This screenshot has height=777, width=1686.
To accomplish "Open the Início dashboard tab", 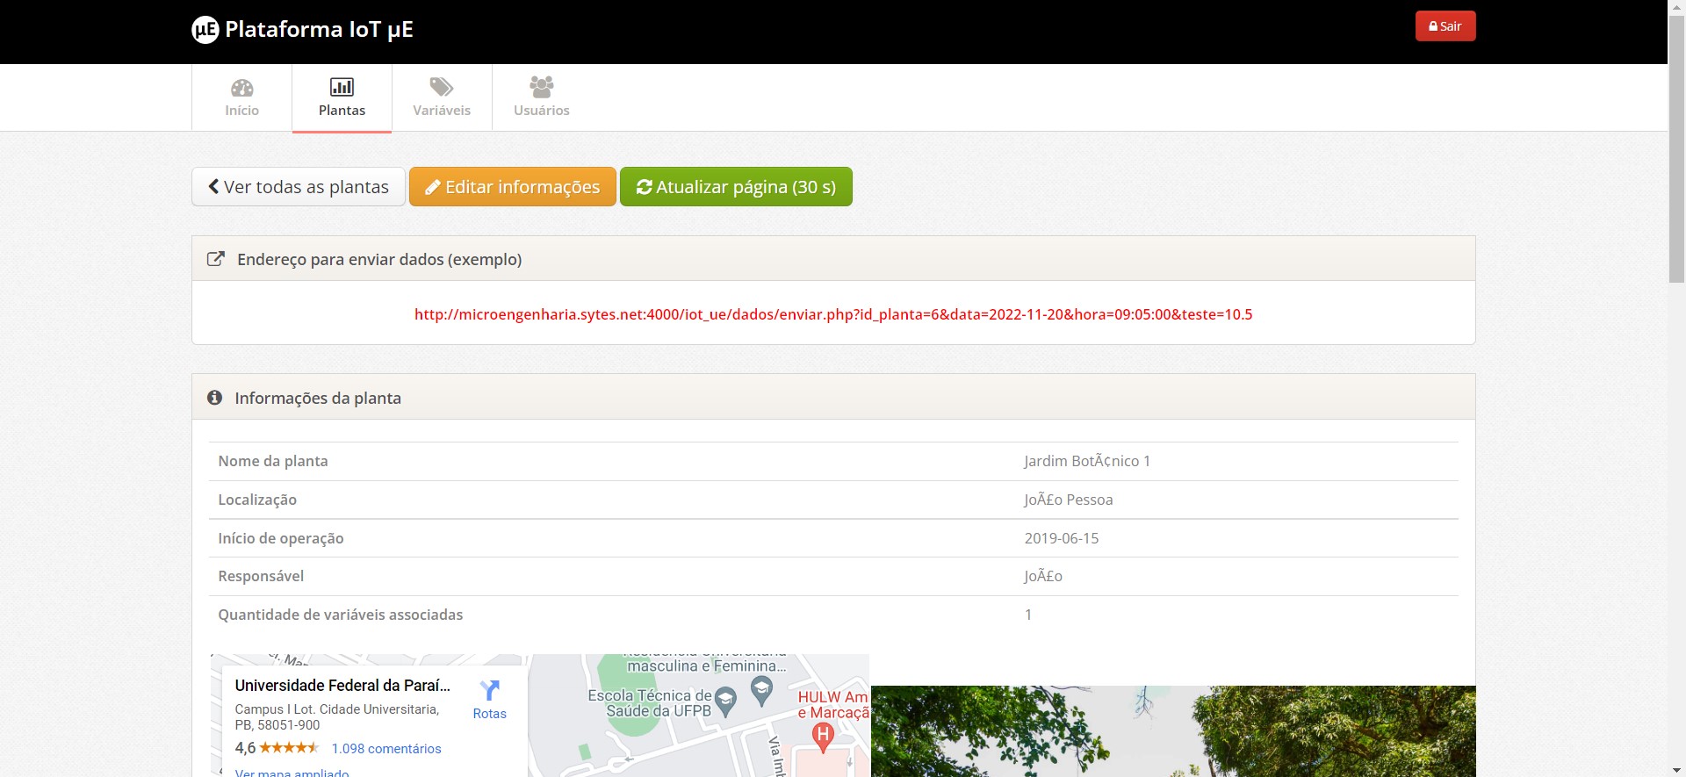I will [x=241, y=97].
